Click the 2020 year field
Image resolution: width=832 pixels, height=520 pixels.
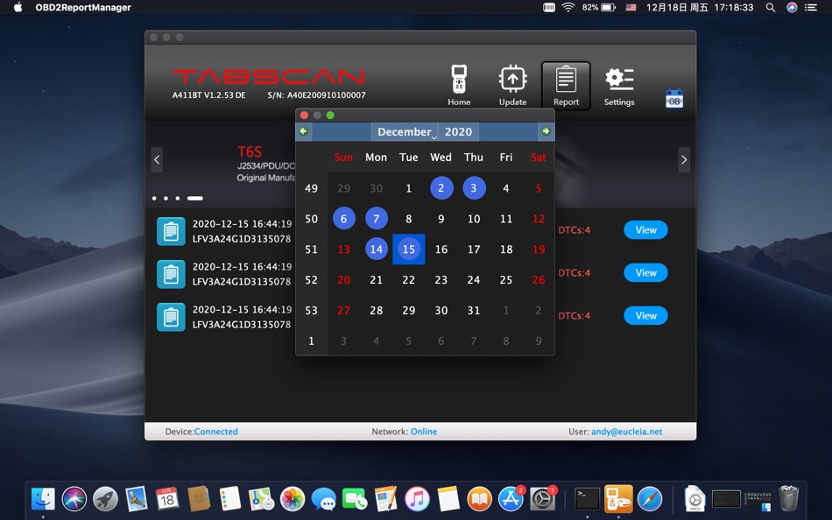[458, 131]
